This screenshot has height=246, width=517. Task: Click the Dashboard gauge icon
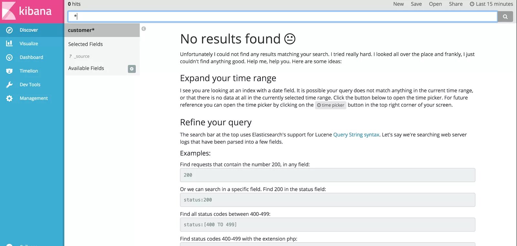click(x=9, y=57)
